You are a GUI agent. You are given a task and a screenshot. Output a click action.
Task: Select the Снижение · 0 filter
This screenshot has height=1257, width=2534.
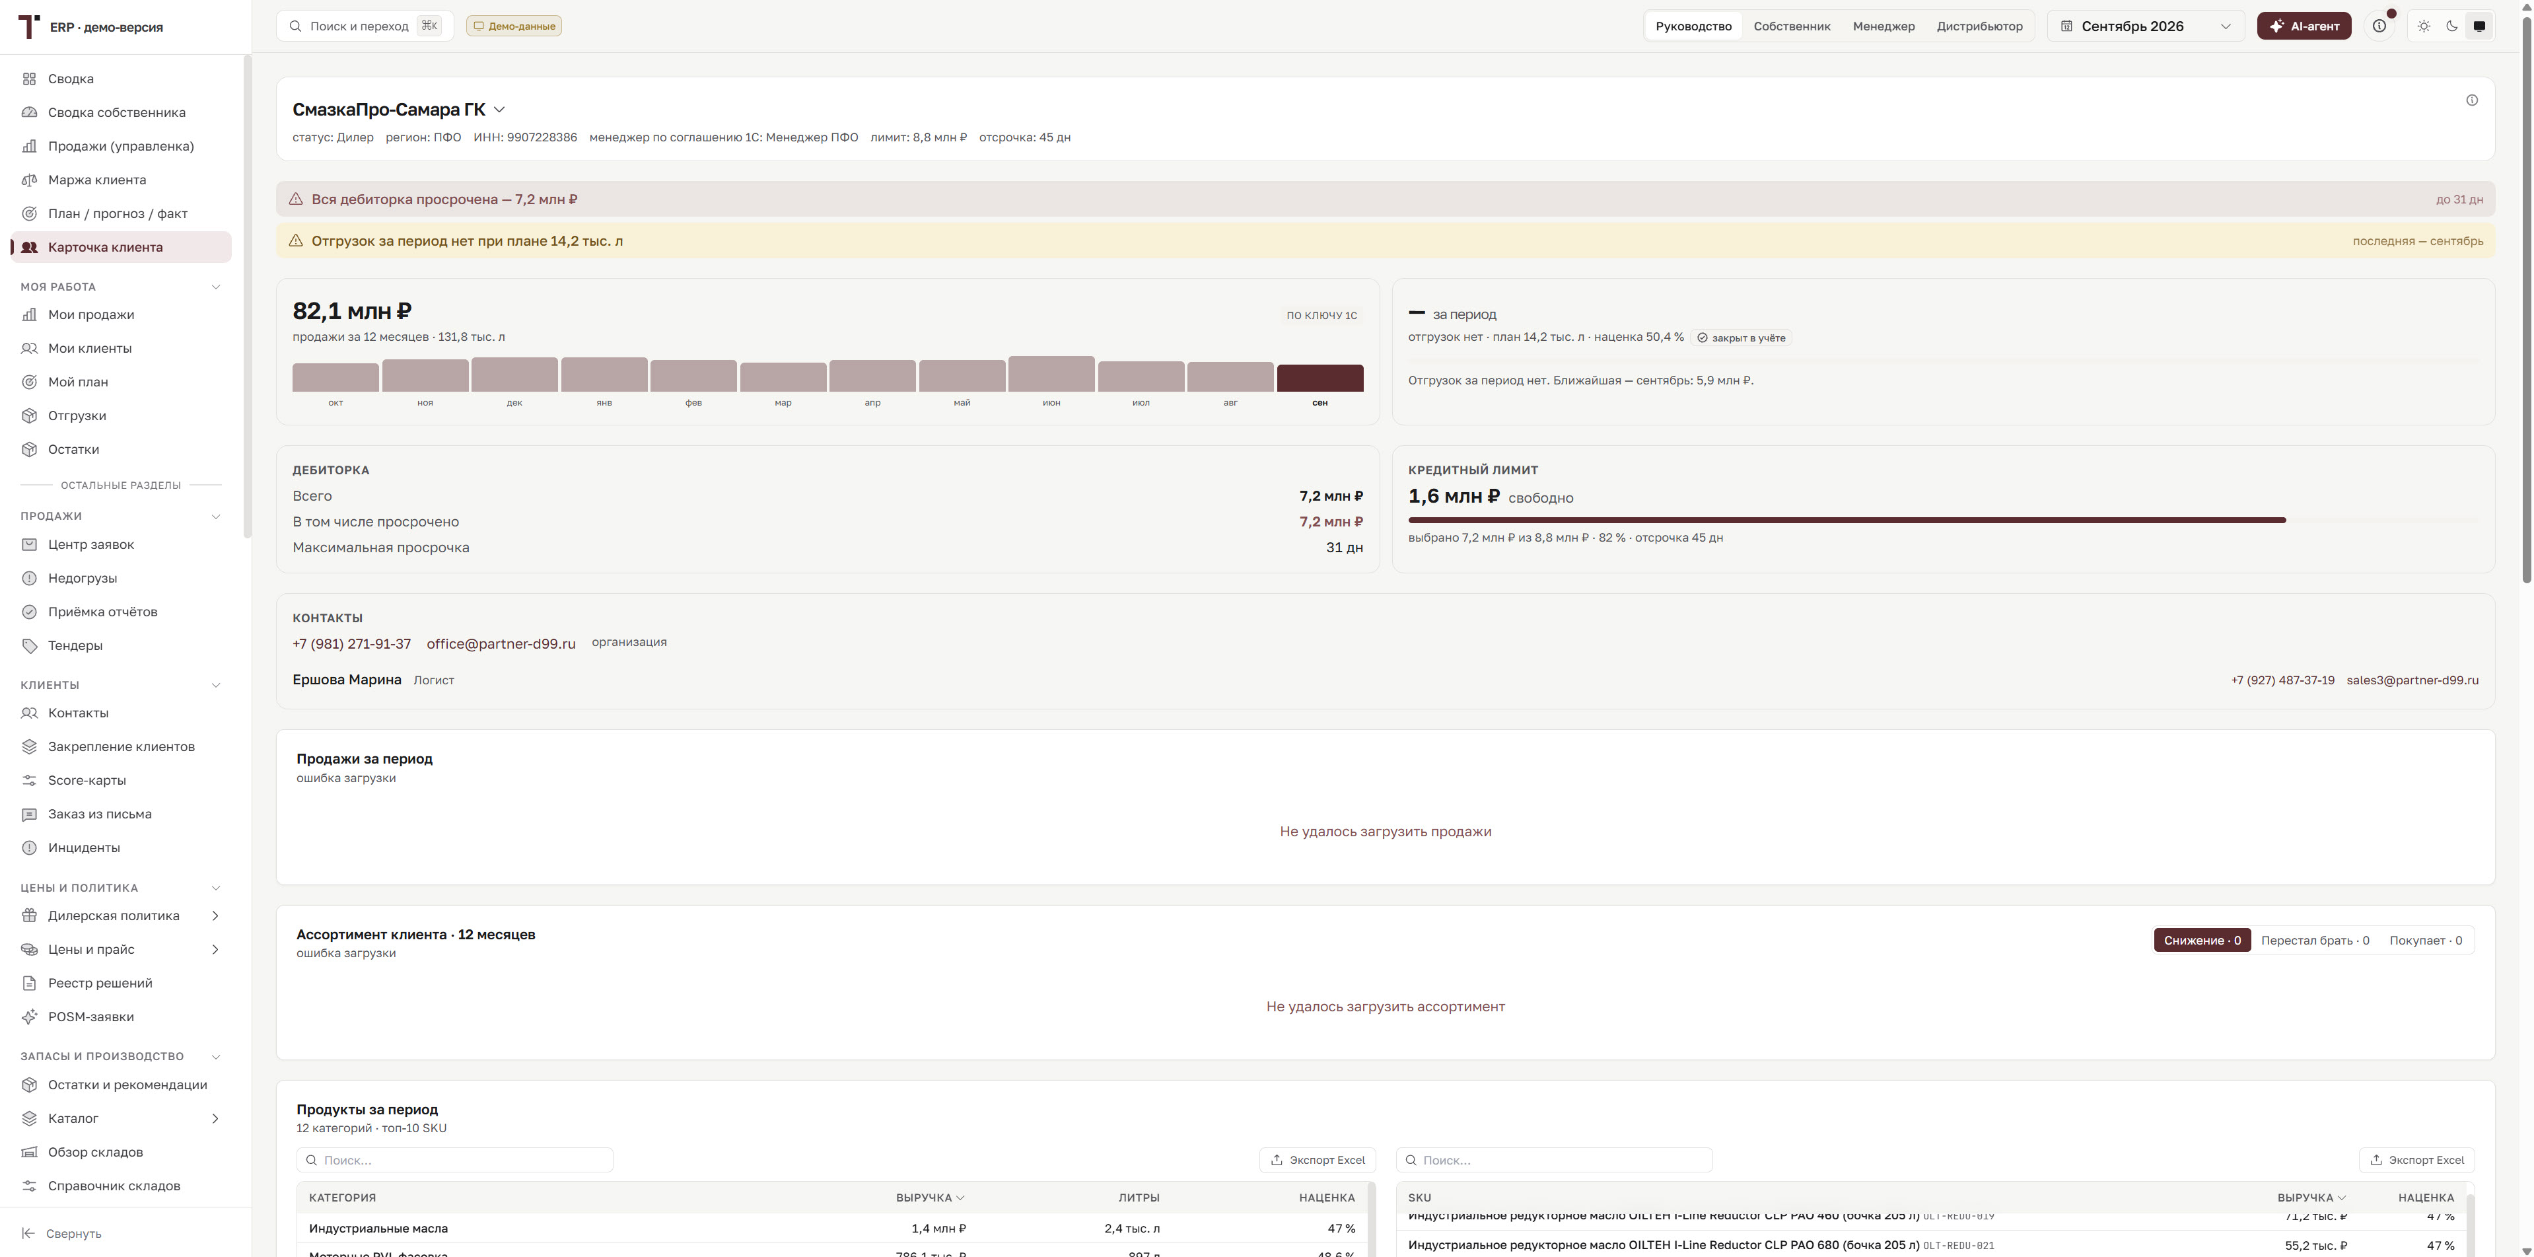[x=2202, y=941]
